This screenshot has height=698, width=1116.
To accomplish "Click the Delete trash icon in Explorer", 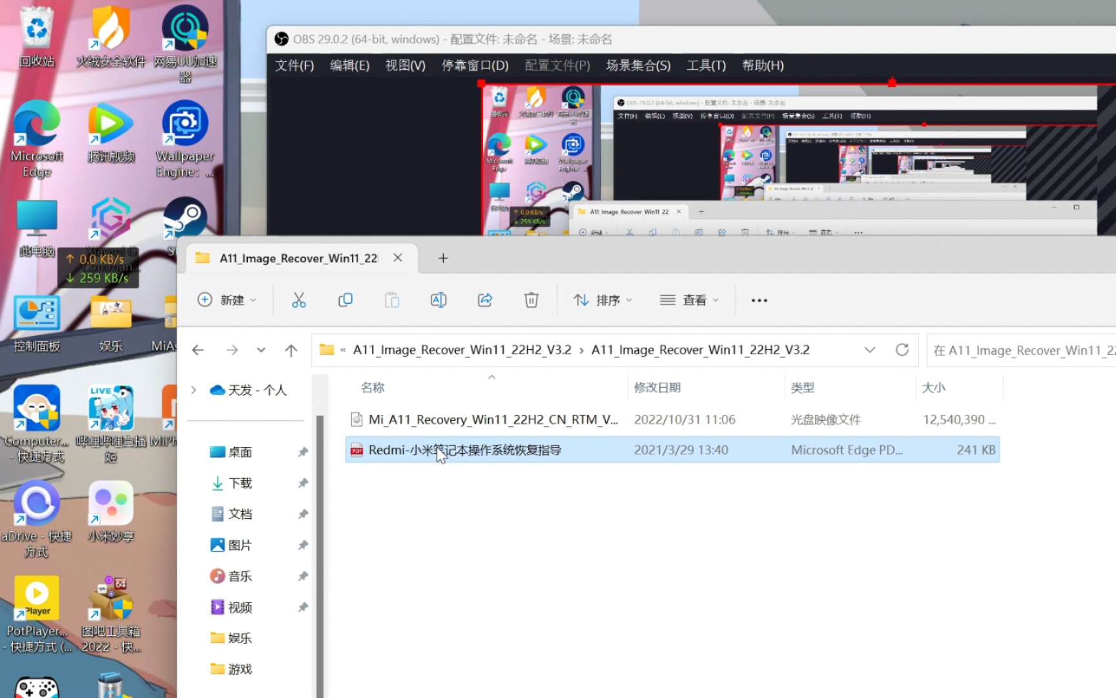I will pos(532,300).
